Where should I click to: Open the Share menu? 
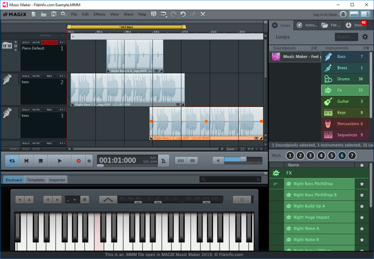(129, 14)
